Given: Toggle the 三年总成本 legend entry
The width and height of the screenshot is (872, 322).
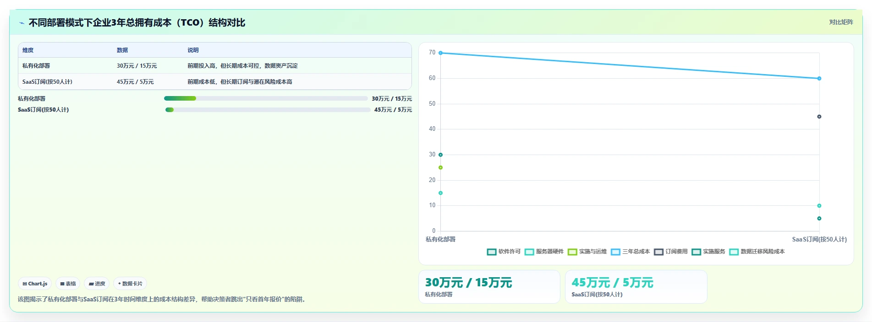Looking at the screenshot, I should (x=630, y=252).
